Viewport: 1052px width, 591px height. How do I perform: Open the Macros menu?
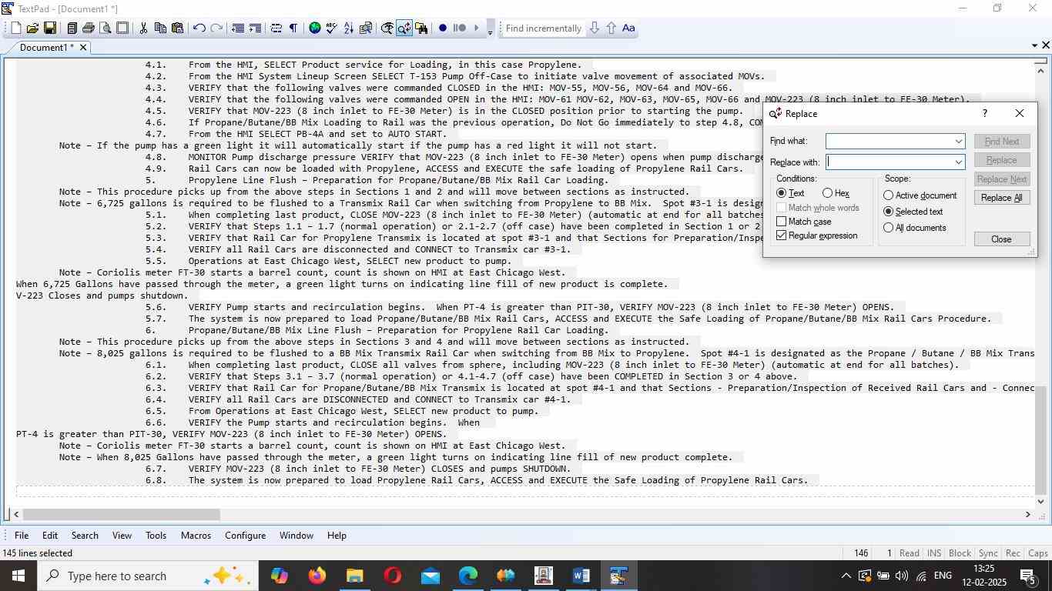coord(196,536)
